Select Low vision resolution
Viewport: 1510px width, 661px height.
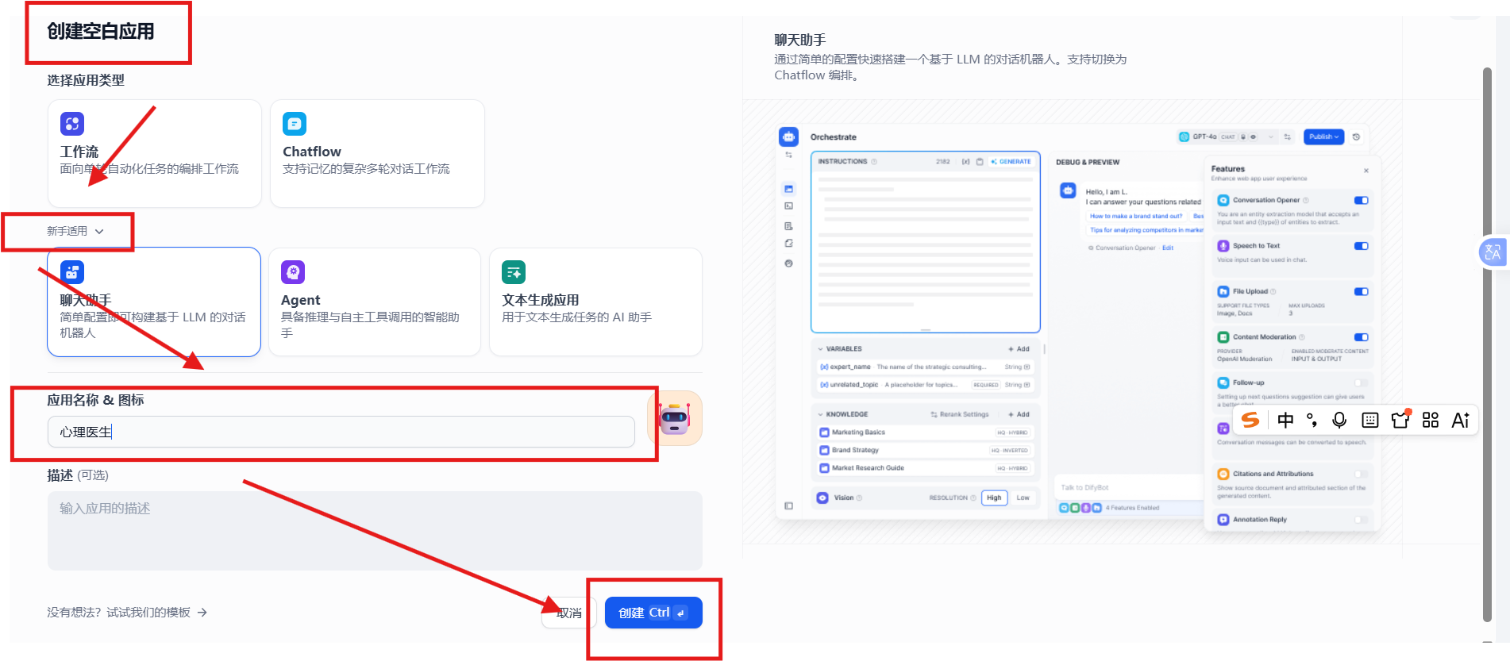click(x=1023, y=498)
